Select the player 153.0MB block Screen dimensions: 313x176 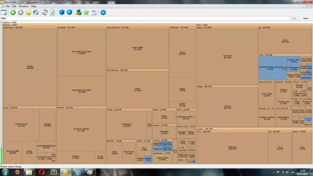click(182, 53)
